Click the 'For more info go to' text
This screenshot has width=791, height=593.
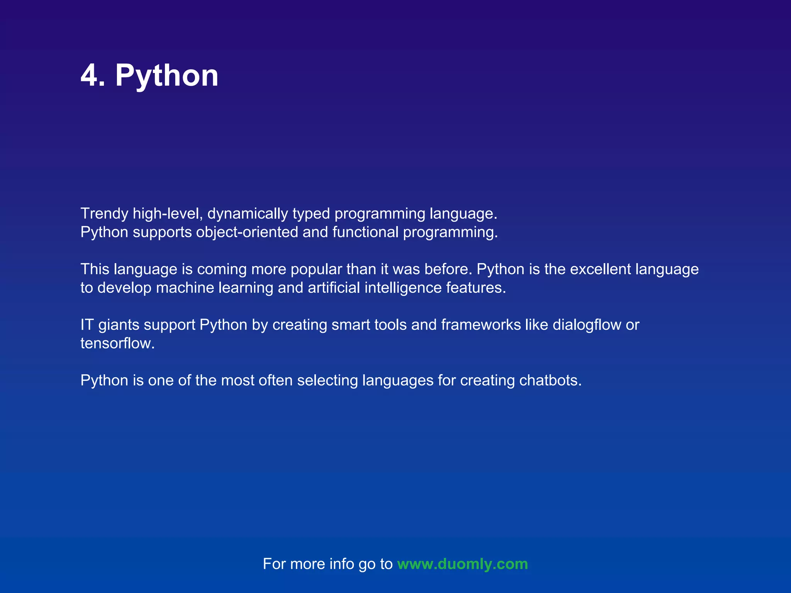point(328,564)
